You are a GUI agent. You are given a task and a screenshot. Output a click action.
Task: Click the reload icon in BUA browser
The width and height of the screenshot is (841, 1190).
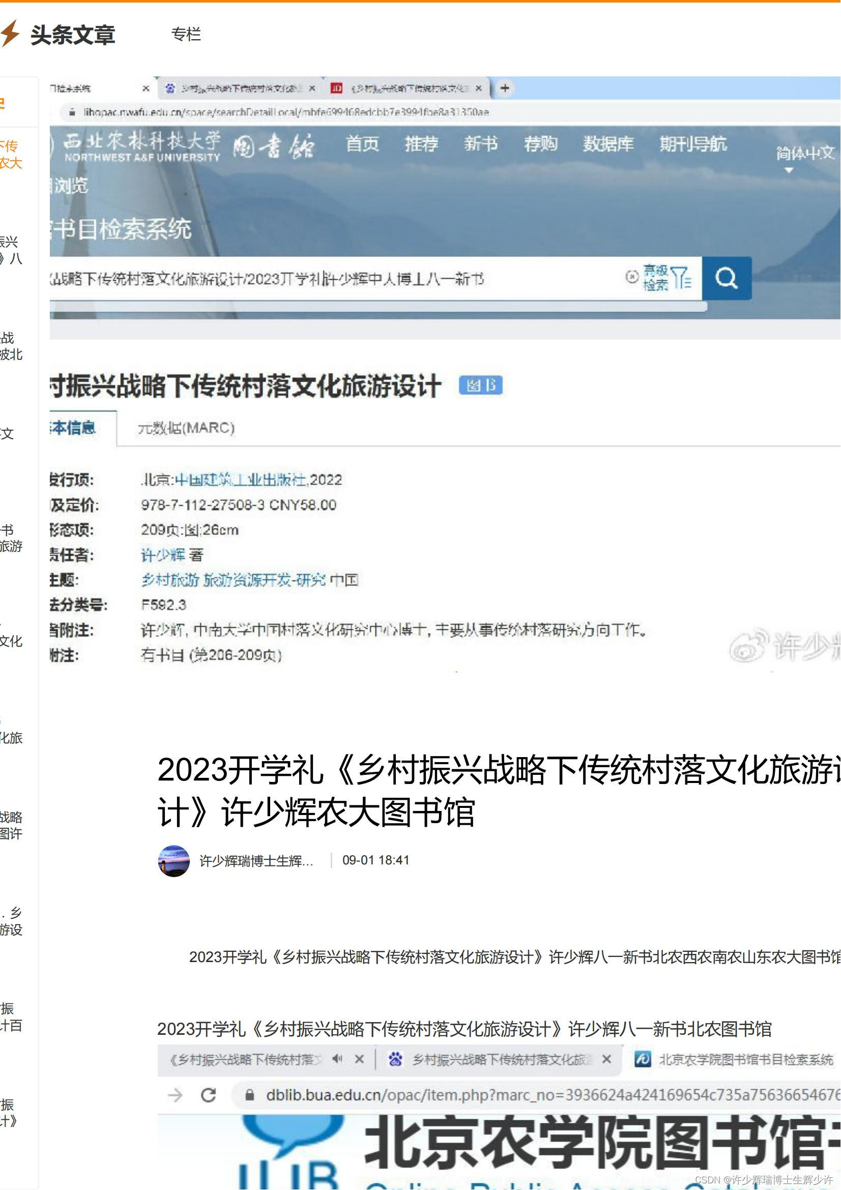point(208,1095)
